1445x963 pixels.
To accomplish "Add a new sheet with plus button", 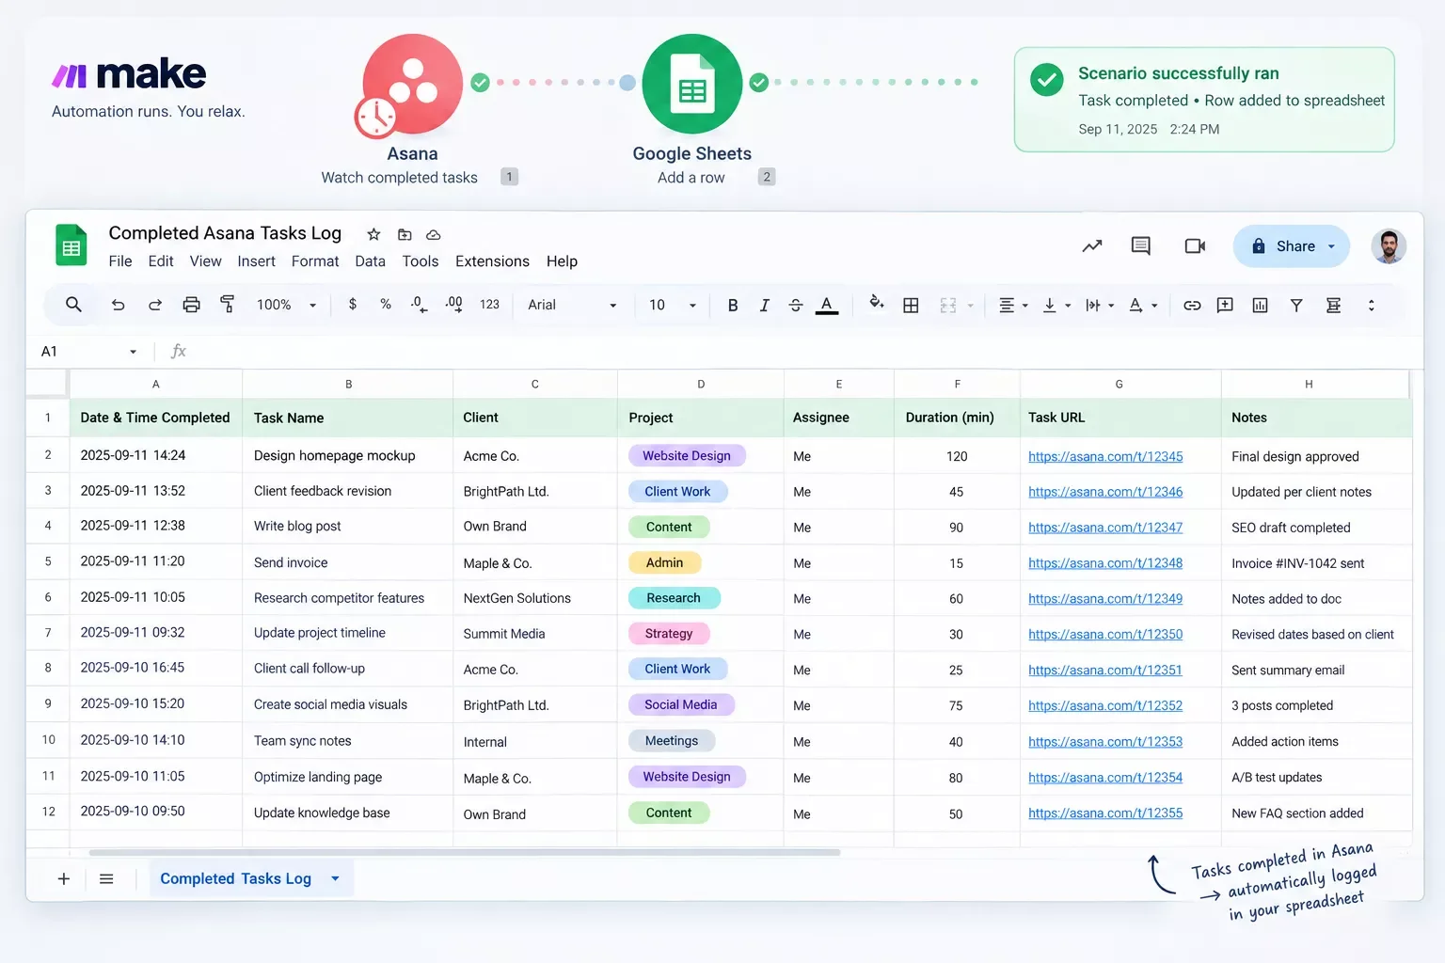I will (64, 878).
